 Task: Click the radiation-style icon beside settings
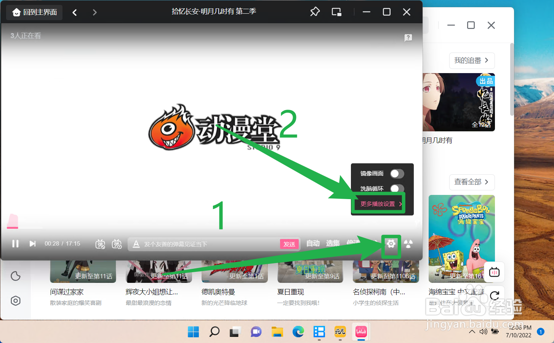tap(408, 244)
